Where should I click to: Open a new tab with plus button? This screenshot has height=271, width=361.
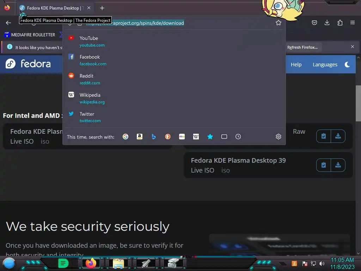pyautogui.click(x=102, y=8)
